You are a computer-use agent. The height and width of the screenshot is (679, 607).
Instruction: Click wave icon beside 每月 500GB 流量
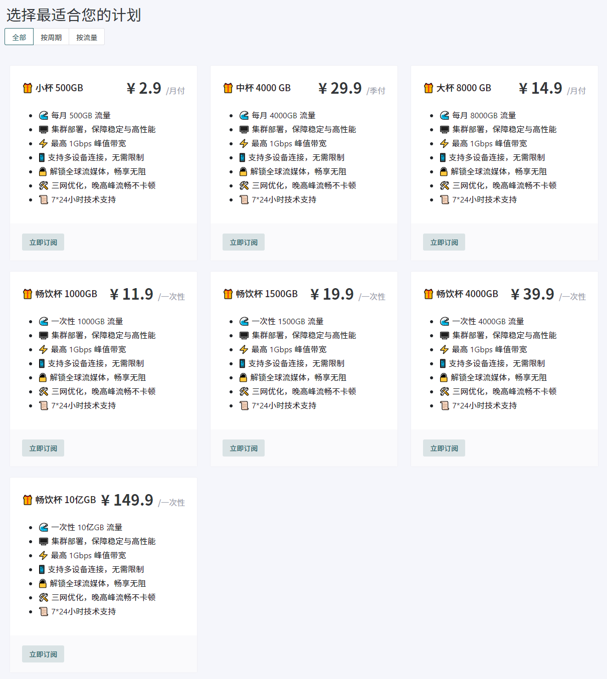pos(44,116)
